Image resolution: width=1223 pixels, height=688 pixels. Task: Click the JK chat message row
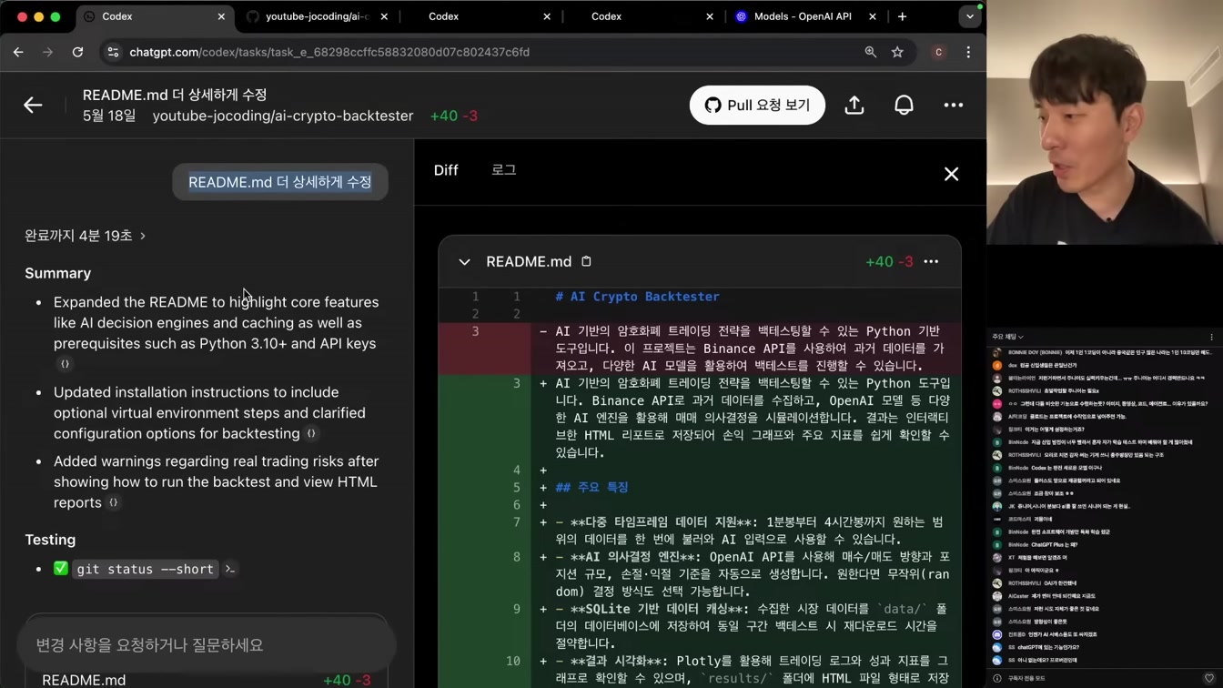pos(1104,506)
